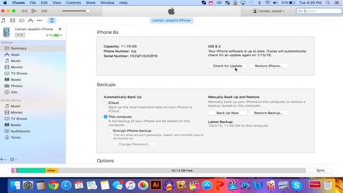343x193 pixels.
Task: Open Trash in the Dock
Action: [327, 185]
